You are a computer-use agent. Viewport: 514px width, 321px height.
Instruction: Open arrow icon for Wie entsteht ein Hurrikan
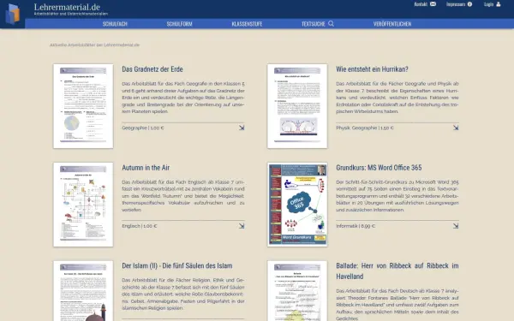456,128
